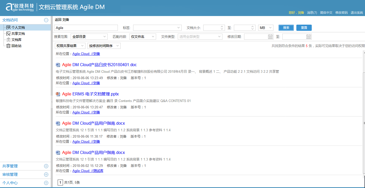Open the 匹配内容 仅文件名 dropdown
Screen dimensions: 365x188
[x=143, y=37]
